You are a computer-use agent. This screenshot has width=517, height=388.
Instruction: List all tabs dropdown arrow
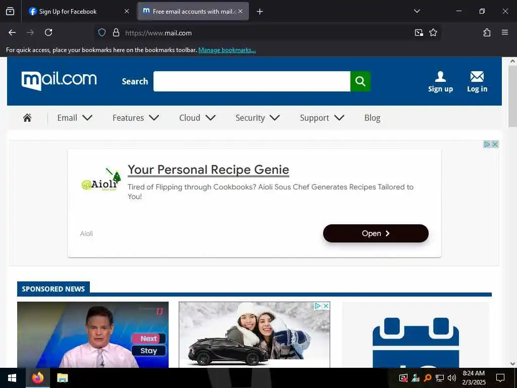point(417,11)
